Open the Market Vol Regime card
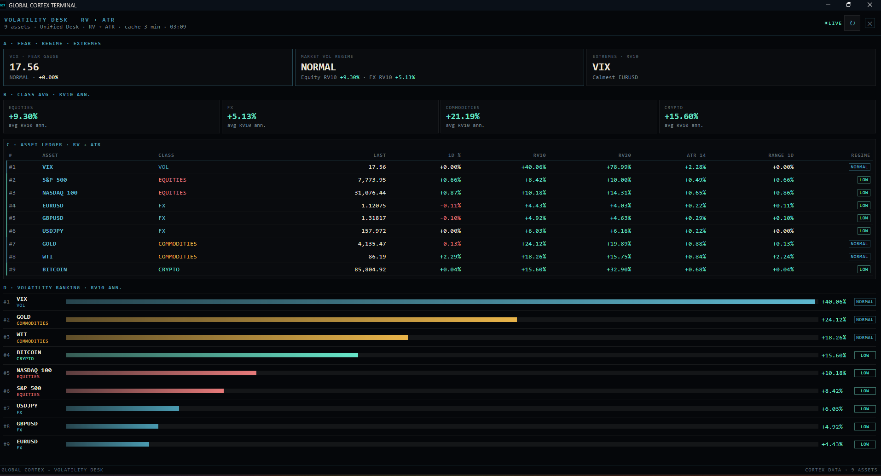The height and width of the screenshot is (476, 881). (x=439, y=67)
